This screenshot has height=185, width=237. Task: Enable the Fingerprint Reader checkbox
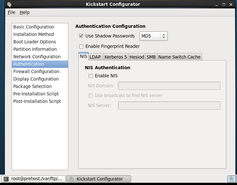81,47
